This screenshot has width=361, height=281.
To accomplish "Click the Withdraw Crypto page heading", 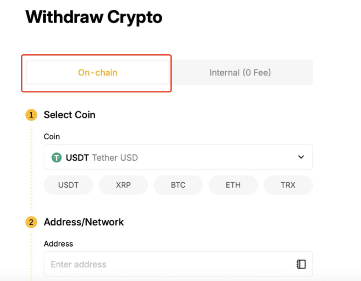I will 94,17.
